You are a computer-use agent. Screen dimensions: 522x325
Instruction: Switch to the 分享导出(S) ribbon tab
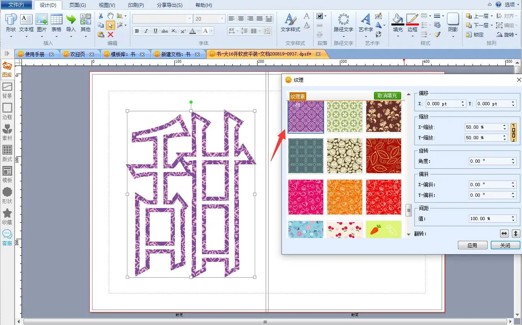tap(170, 5)
